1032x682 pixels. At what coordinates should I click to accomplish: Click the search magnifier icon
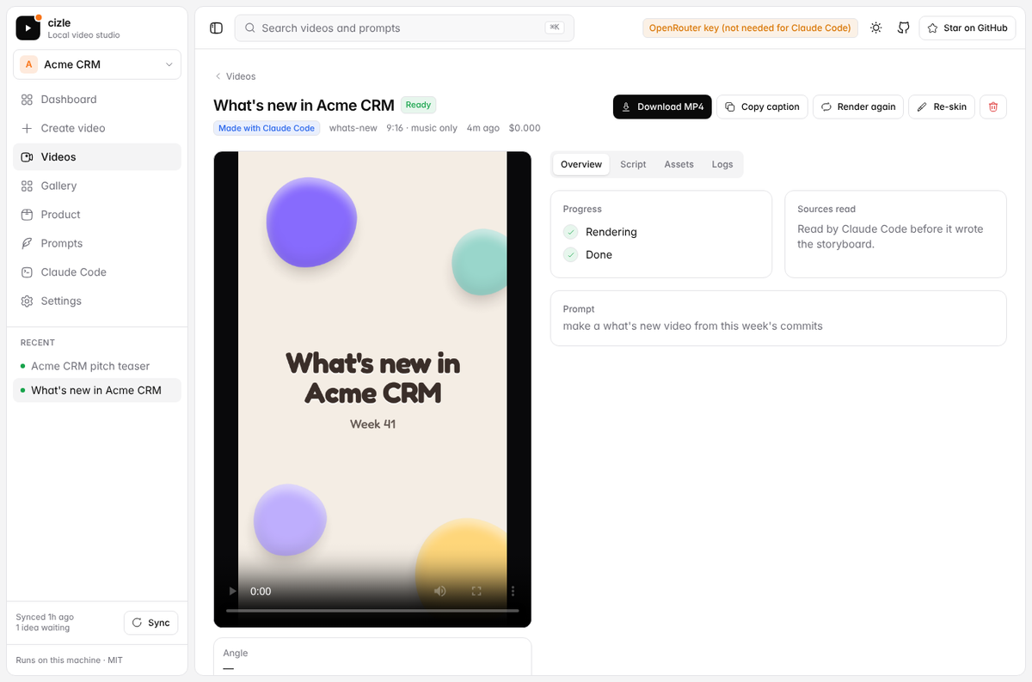click(250, 28)
